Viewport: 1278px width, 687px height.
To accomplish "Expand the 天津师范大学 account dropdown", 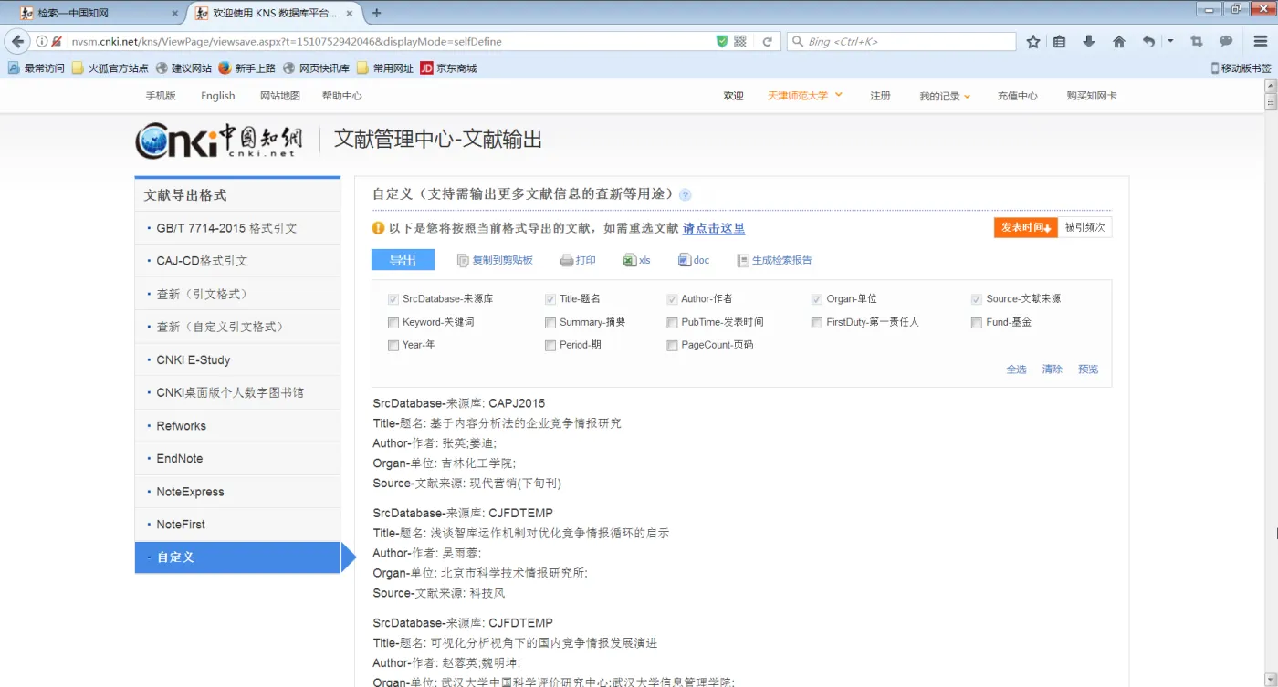I will pos(804,96).
